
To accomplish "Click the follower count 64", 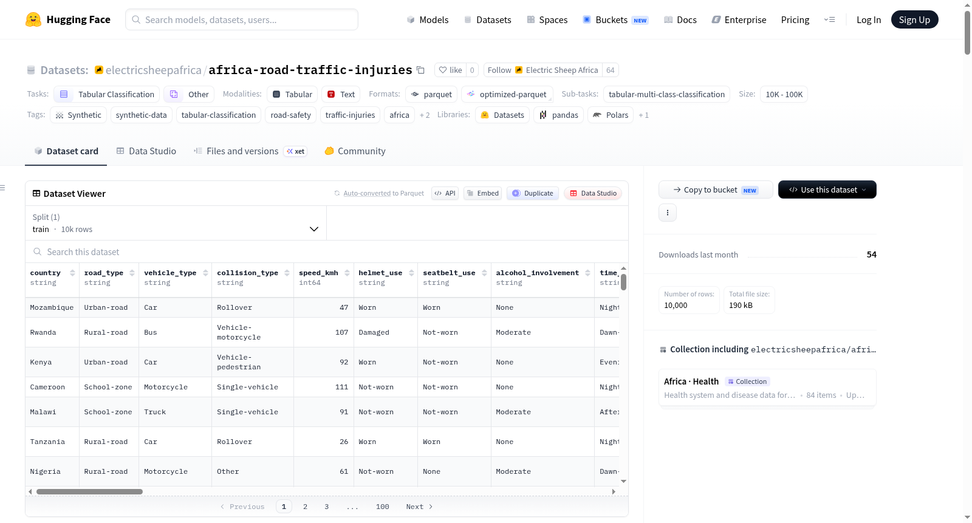I will 611,70.
